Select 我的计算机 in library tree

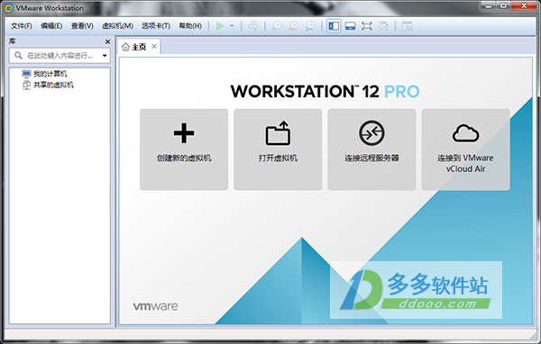click(x=50, y=74)
